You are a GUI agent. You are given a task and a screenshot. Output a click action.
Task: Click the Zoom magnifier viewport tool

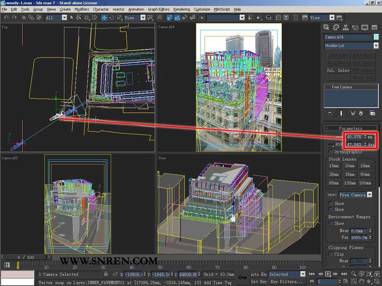pyautogui.click(x=354, y=274)
